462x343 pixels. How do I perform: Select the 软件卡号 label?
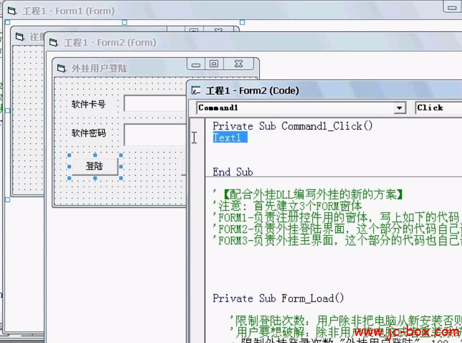coord(88,104)
